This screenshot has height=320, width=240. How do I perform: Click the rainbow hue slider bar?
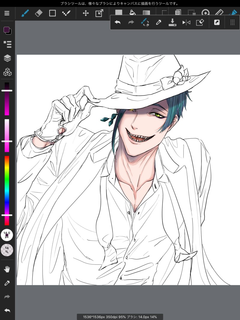tap(7, 191)
